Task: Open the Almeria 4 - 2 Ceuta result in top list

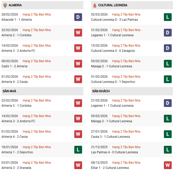Action: click(x=15, y=82)
